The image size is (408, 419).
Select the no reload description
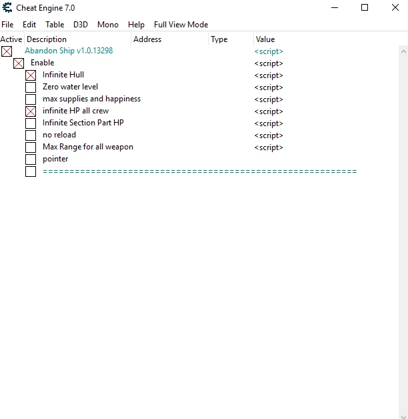click(x=59, y=135)
